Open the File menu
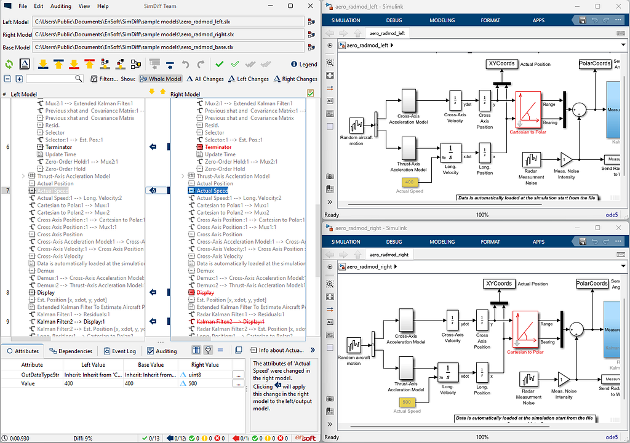Image resolution: width=630 pixels, height=443 pixels. pyautogui.click(x=23, y=6)
